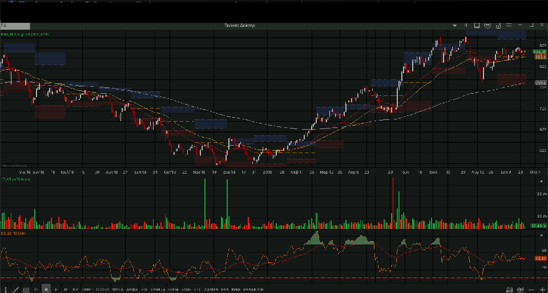The height and width of the screenshot is (293, 548).
Task: Click the Γενικός Δείκτης chart title
Action: pyautogui.click(x=239, y=26)
